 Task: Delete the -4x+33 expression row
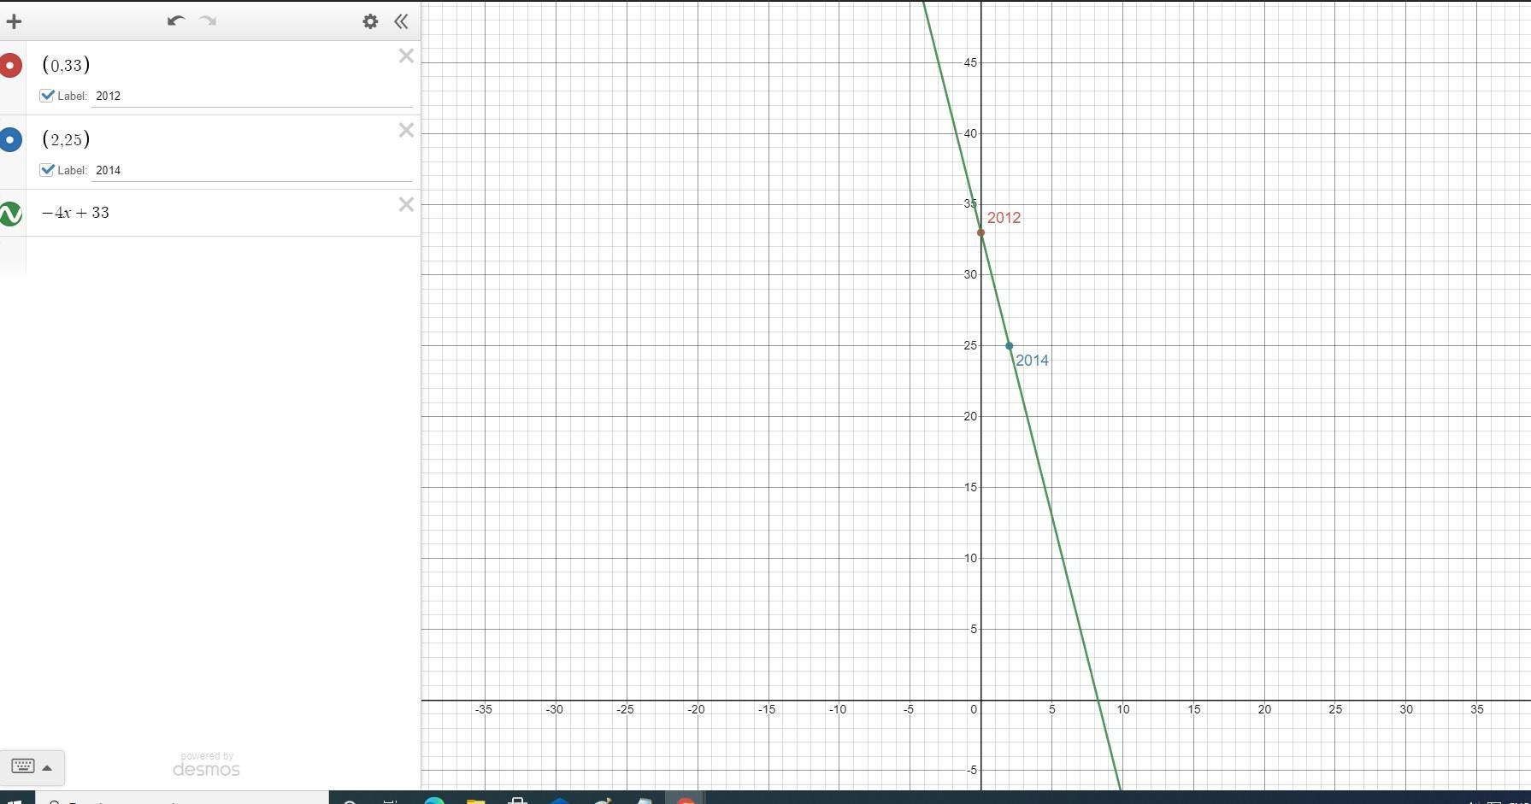click(406, 204)
